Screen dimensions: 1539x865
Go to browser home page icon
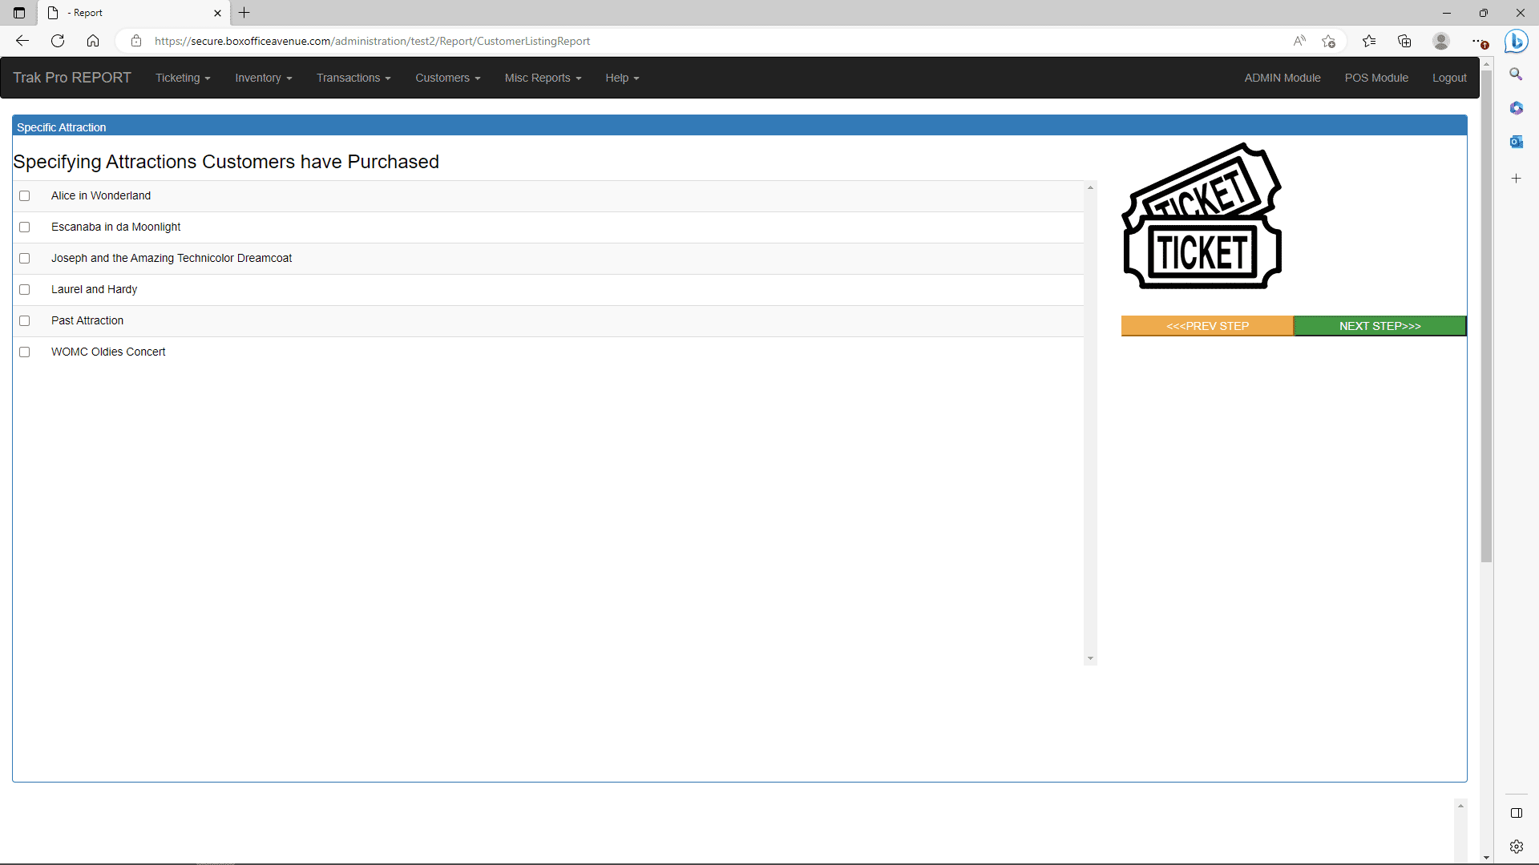[93, 41]
